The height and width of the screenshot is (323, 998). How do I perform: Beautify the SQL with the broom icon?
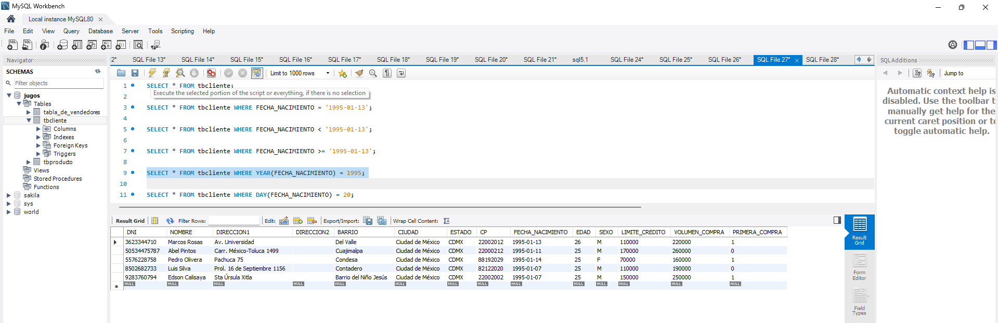click(359, 73)
